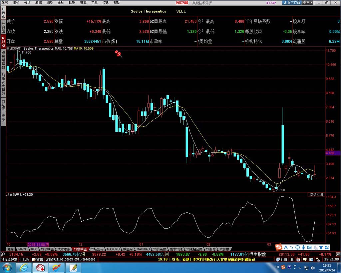Switch to the 乖离率 indicator tab

pos(128,249)
